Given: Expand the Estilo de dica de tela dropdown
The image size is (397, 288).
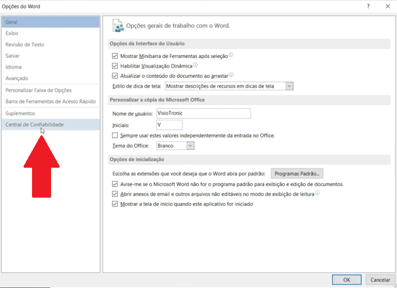Looking at the screenshot, I should tap(289, 86).
